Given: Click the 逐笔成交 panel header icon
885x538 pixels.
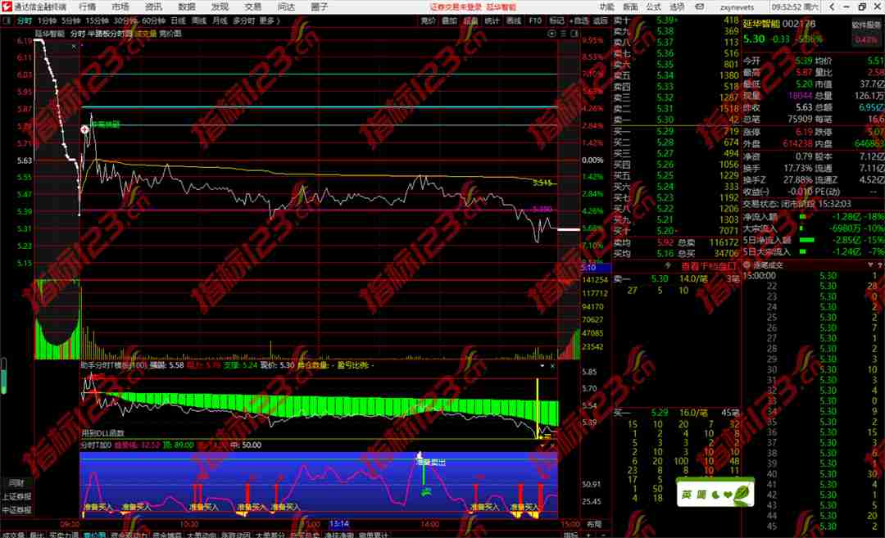Looking at the screenshot, I should 747,265.
